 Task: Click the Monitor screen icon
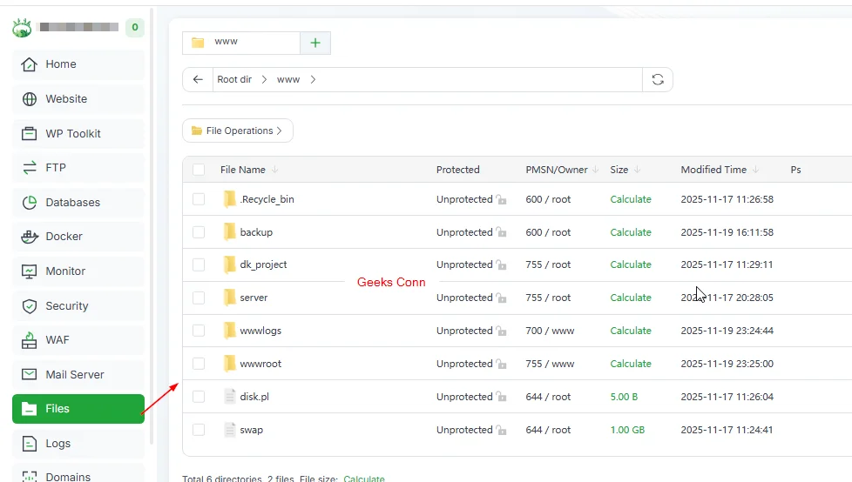[30, 271]
